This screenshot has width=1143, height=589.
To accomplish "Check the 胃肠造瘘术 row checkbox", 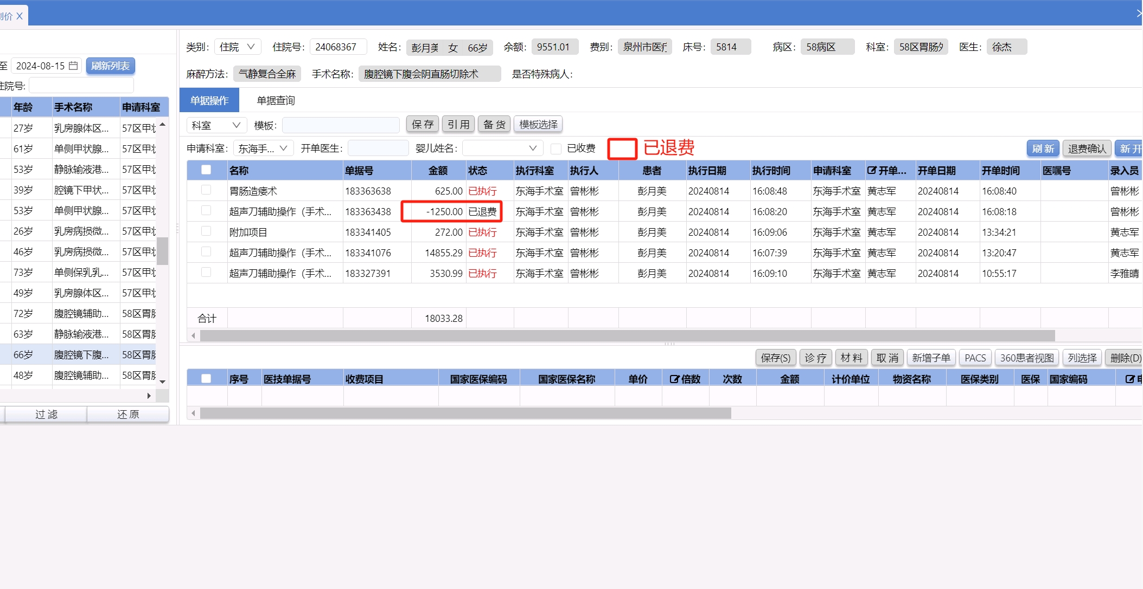I will point(206,190).
